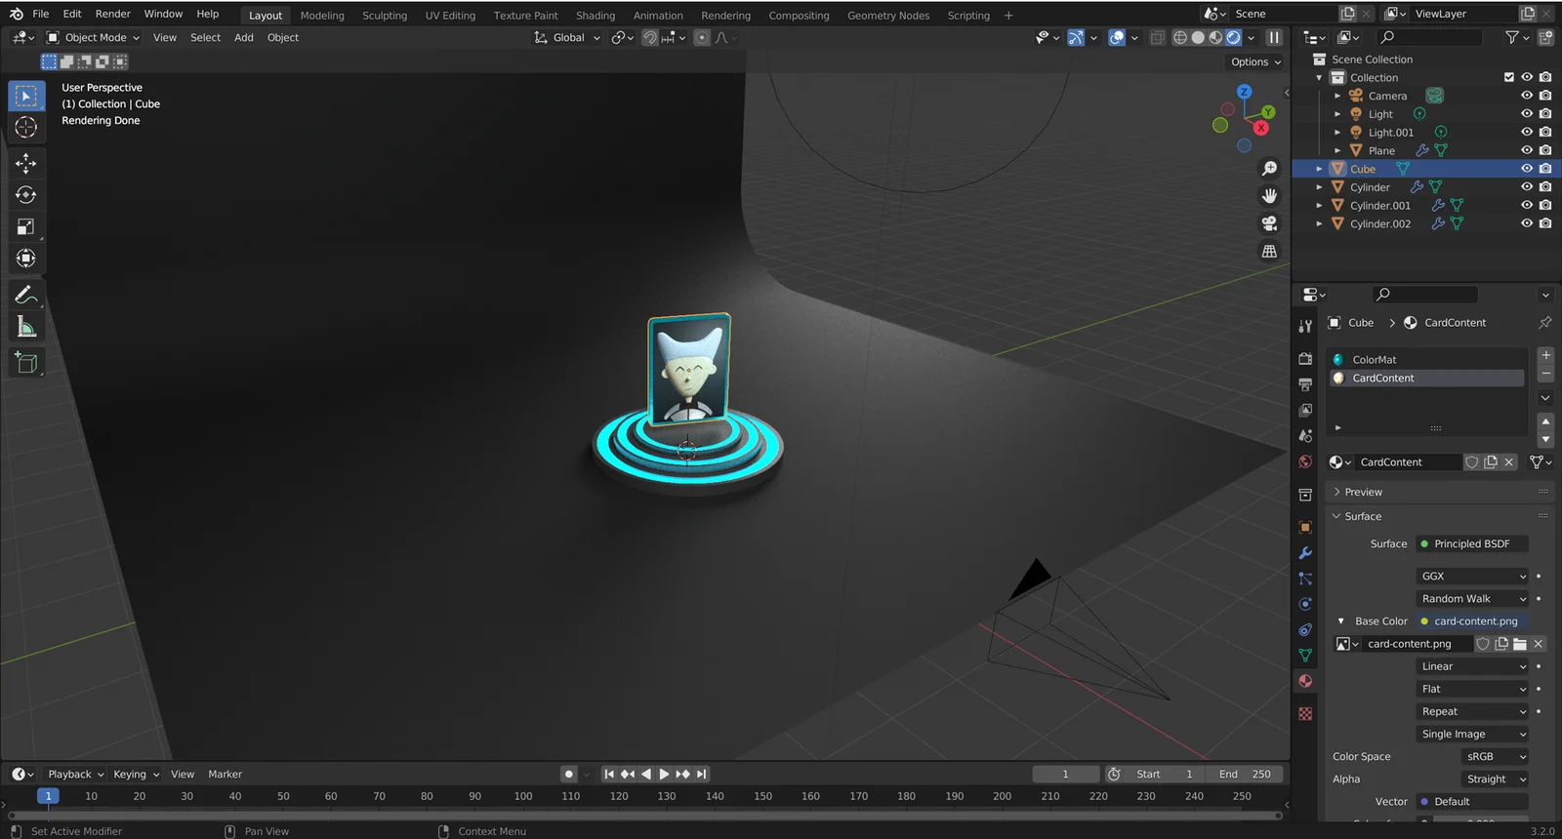Viewport: 1562px width, 839px height.
Task: Open the sRGB color space dropdown
Action: [1495, 757]
